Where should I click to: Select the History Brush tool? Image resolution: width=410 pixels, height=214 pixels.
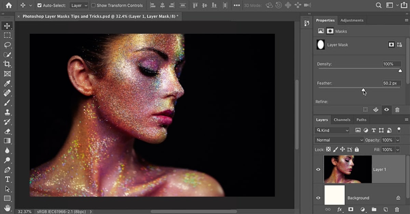pos(7,122)
